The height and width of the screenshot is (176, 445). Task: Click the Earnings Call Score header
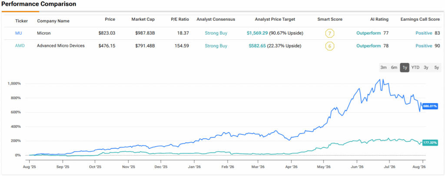[420, 20]
